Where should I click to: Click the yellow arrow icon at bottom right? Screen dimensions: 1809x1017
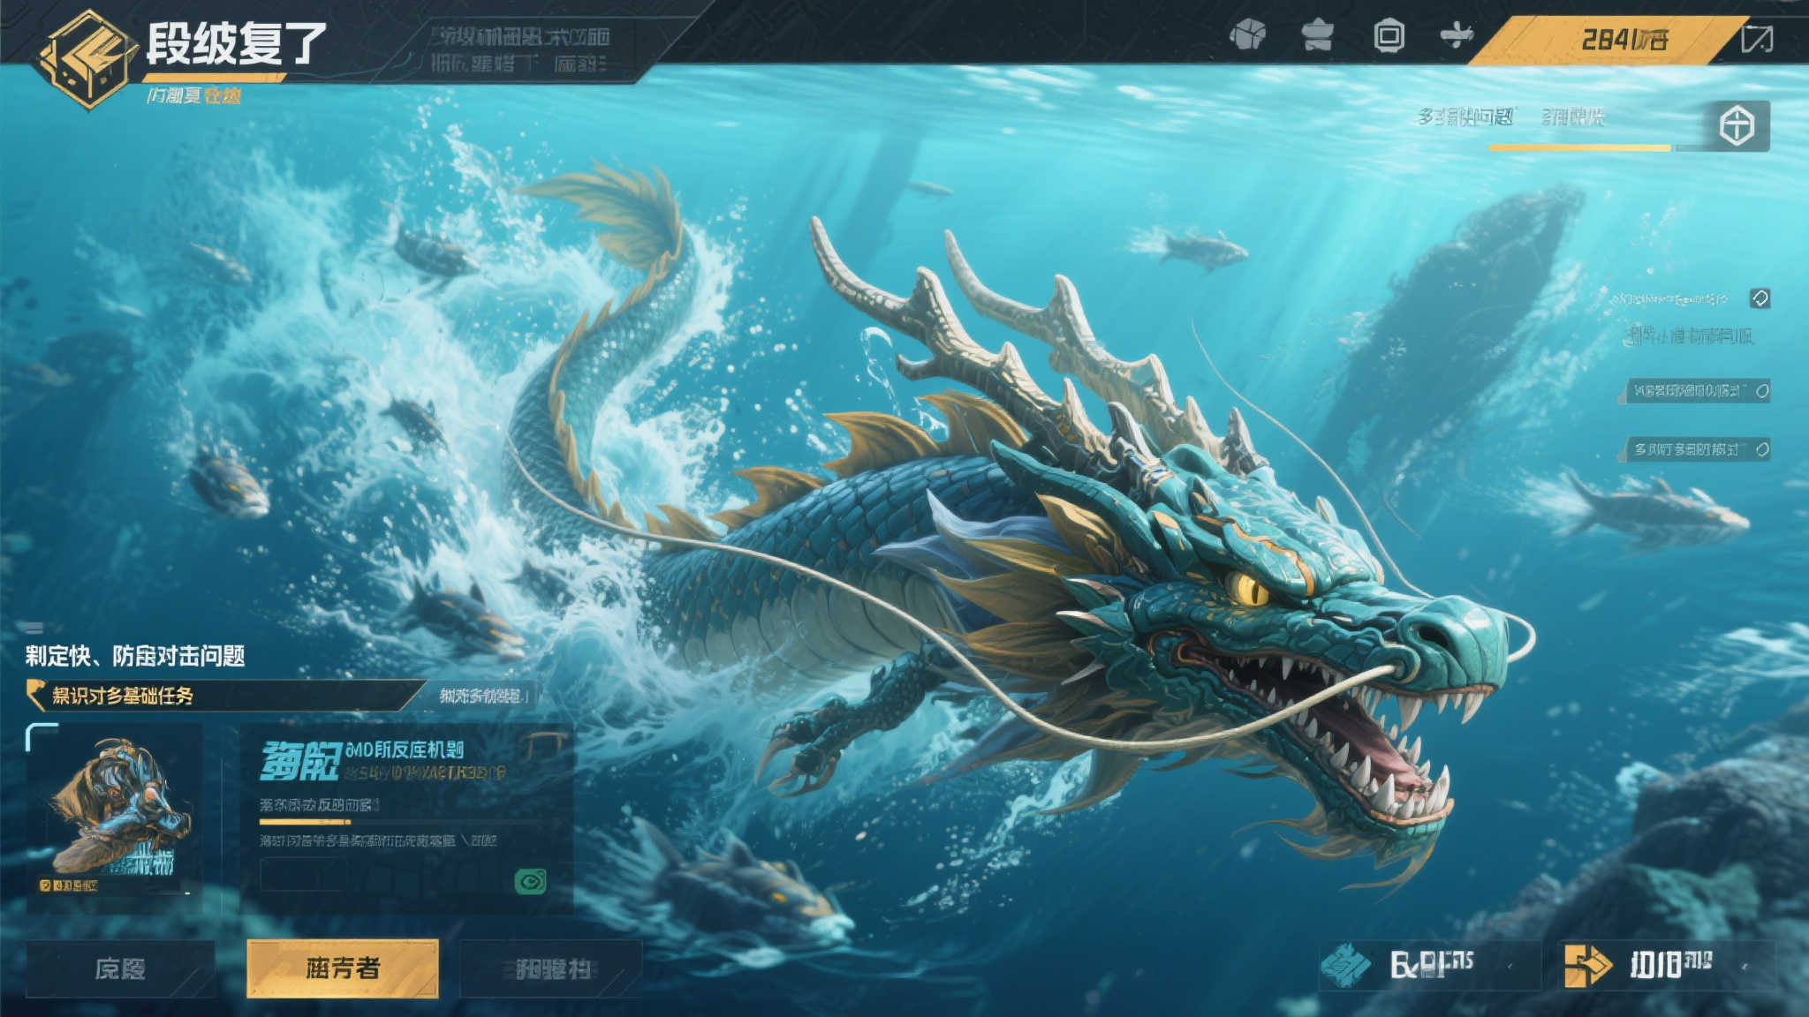(1586, 965)
